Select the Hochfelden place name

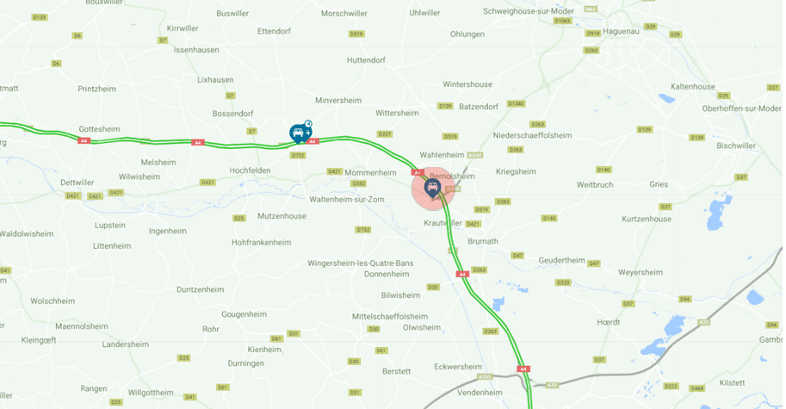coord(251,170)
